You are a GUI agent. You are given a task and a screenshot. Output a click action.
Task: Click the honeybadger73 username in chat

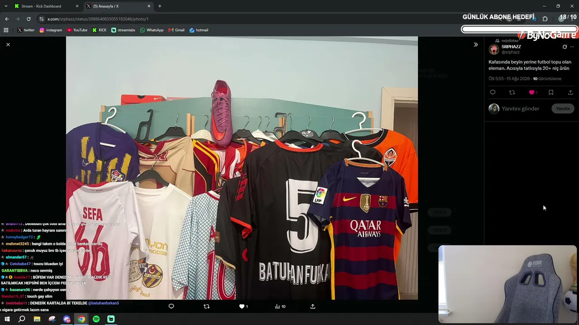[x=19, y=237]
